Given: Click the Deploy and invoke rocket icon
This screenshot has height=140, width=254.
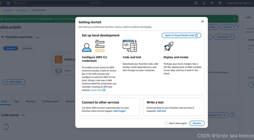Looking at the screenshot, I should [168, 46].
